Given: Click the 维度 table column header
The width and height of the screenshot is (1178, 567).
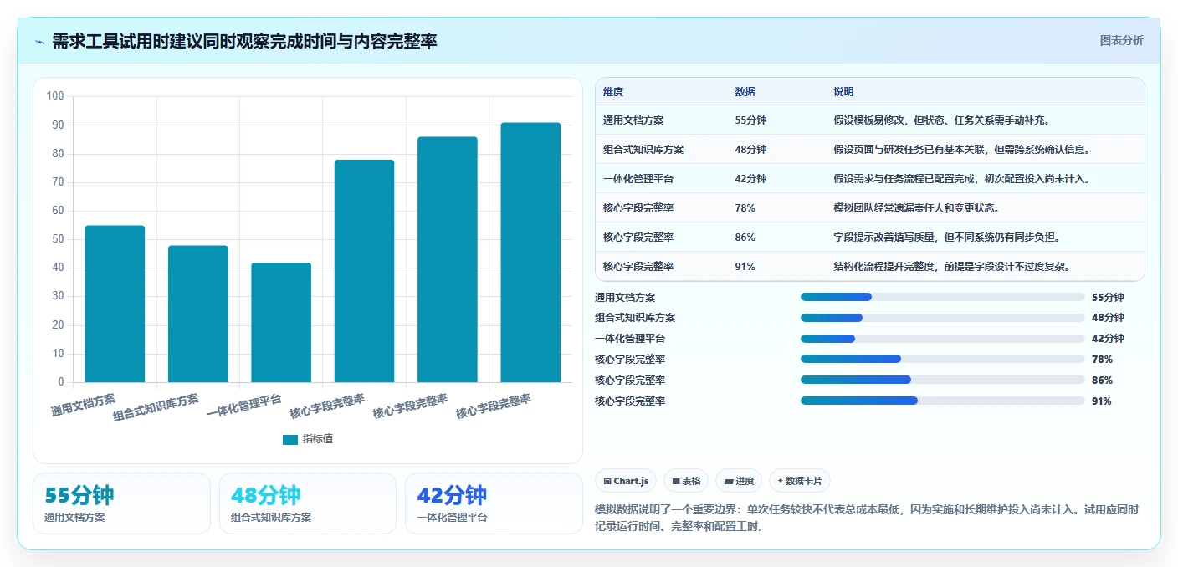Looking at the screenshot, I should 613,92.
